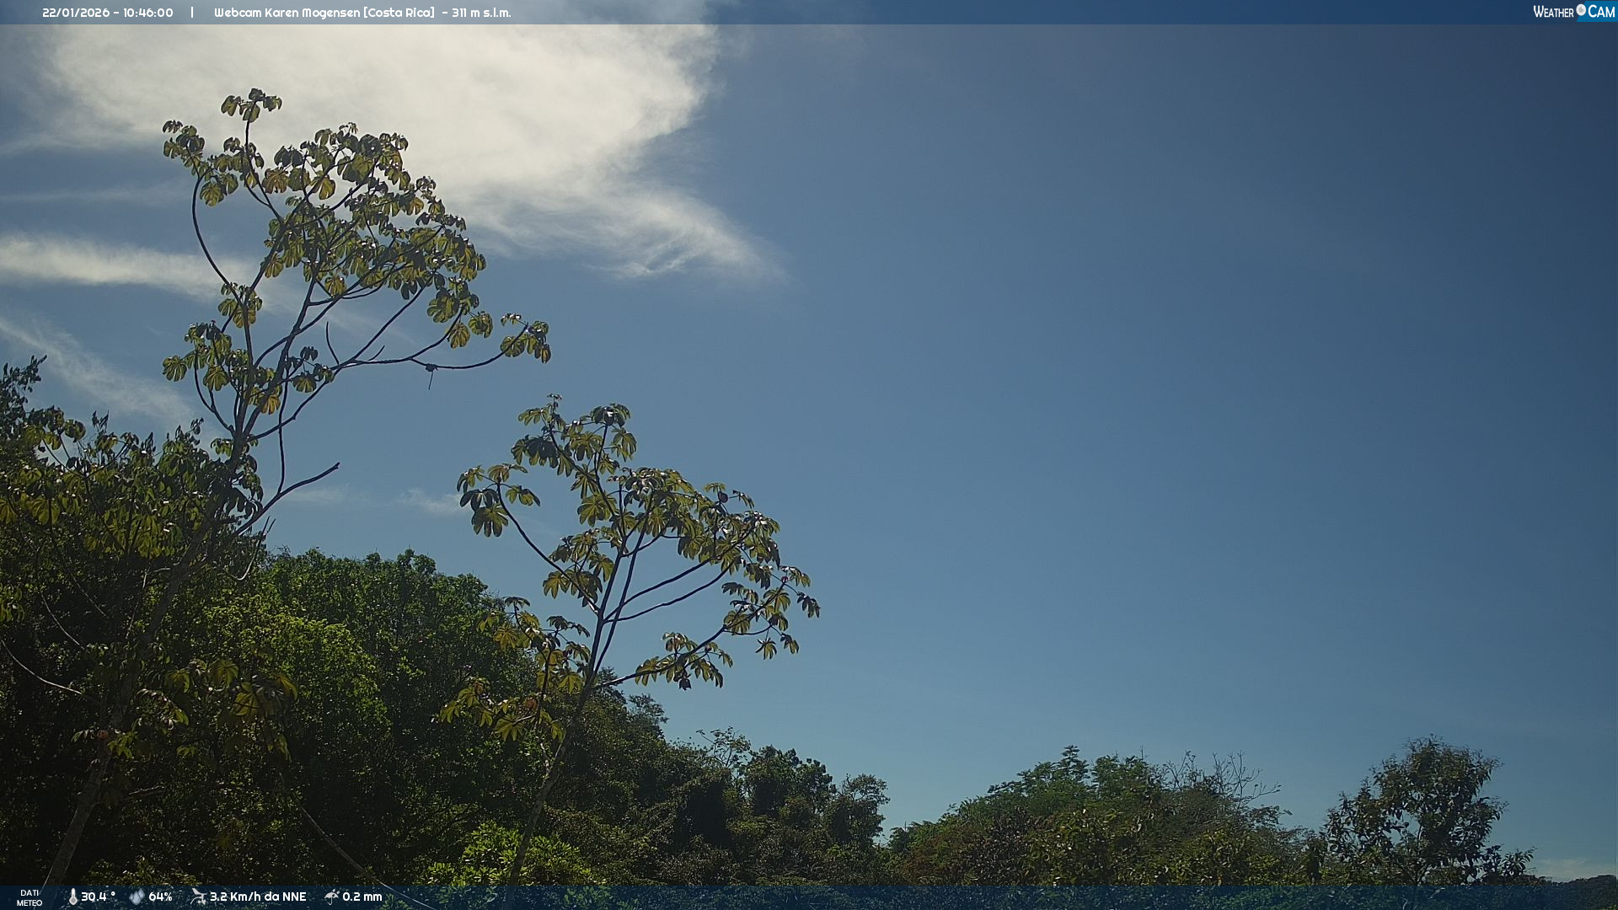This screenshot has height=910, width=1618.
Task: Click the humidity water droplets icon
Action: click(x=137, y=897)
